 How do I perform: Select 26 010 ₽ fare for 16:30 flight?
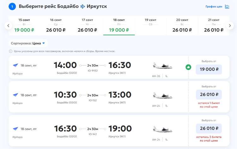pos(209,128)
